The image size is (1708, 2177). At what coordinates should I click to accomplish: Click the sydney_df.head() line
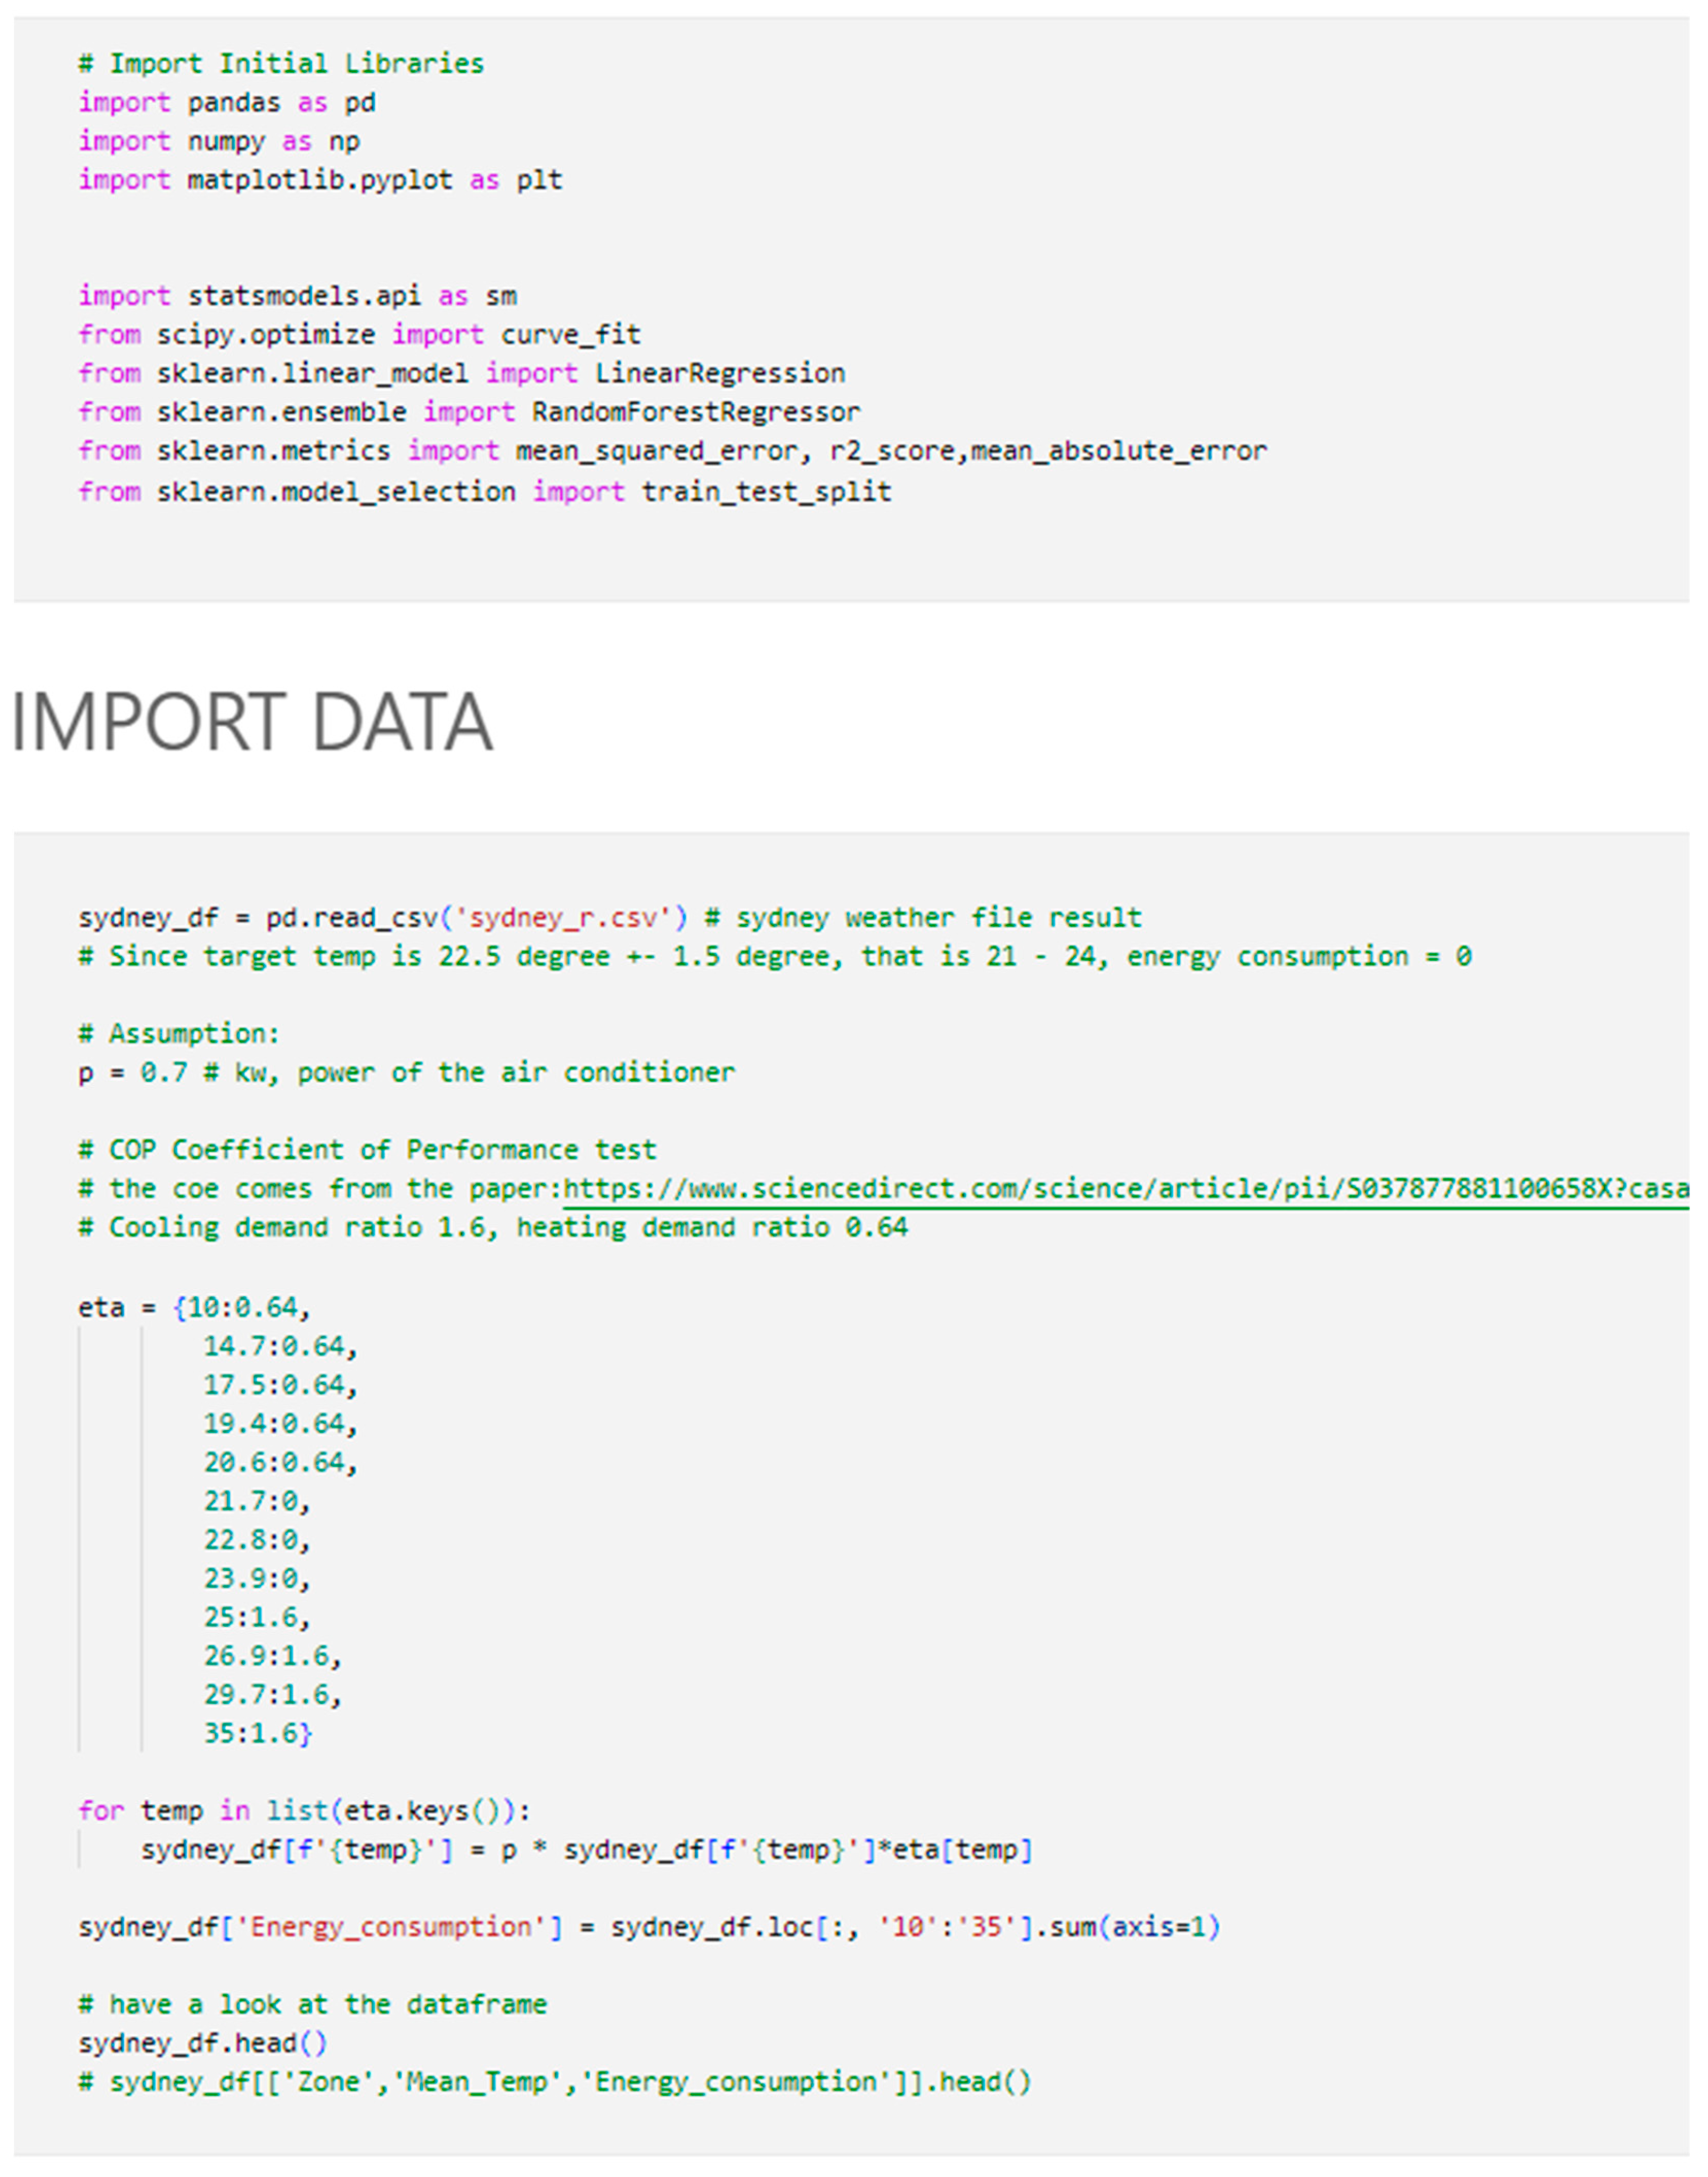pyautogui.click(x=203, y=2043)
